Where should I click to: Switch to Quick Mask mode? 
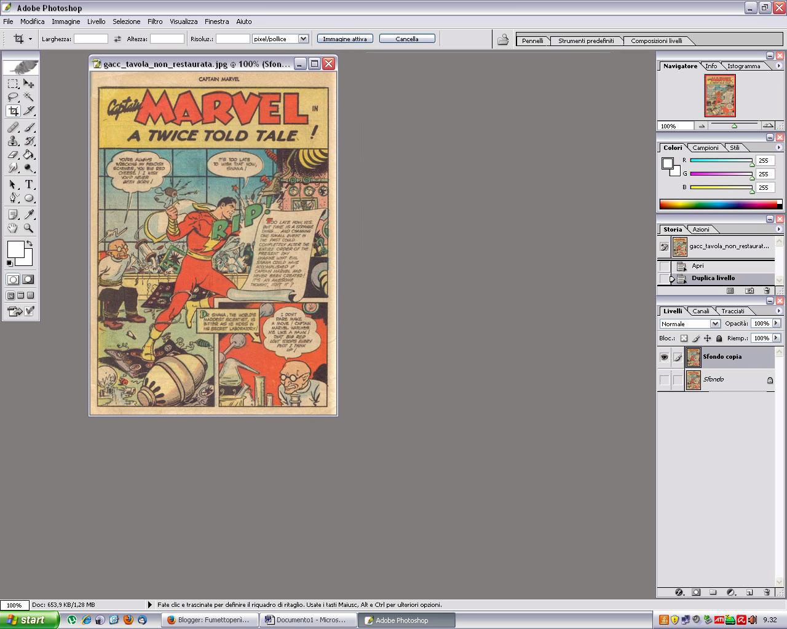[28, 279]
